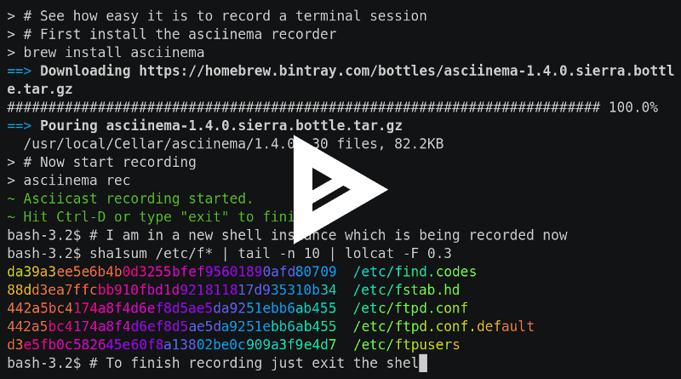
Task: Click the /etc/fstab.hd file path
Action: tap(407, 290)
